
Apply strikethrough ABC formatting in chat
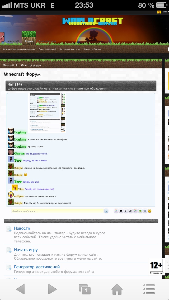pos(130,211)
